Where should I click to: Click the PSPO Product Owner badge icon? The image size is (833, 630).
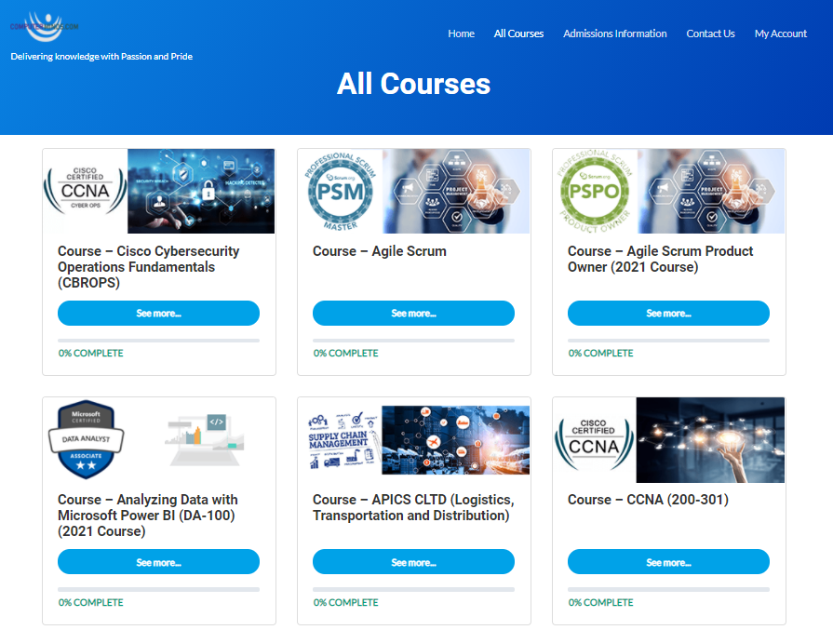595,191
